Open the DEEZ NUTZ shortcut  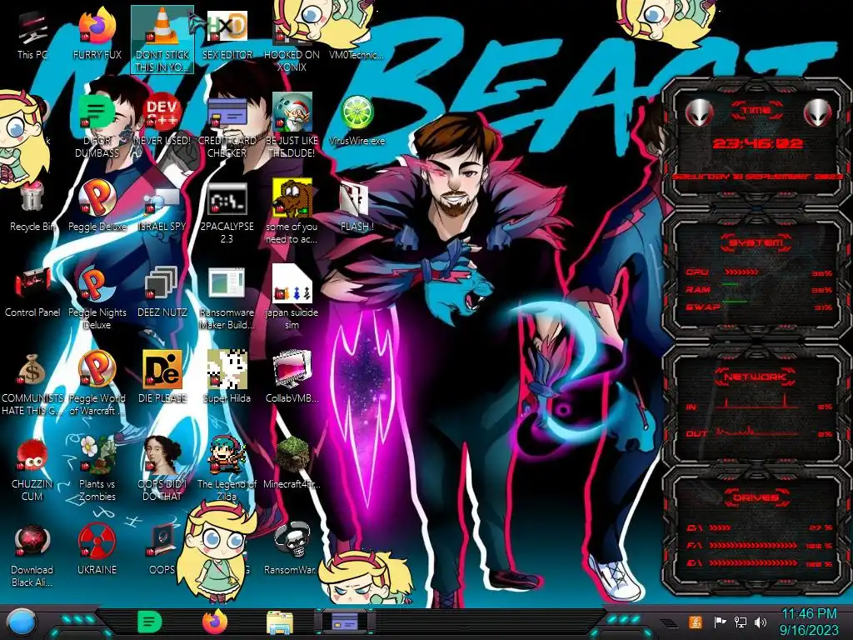pos(162,292)
